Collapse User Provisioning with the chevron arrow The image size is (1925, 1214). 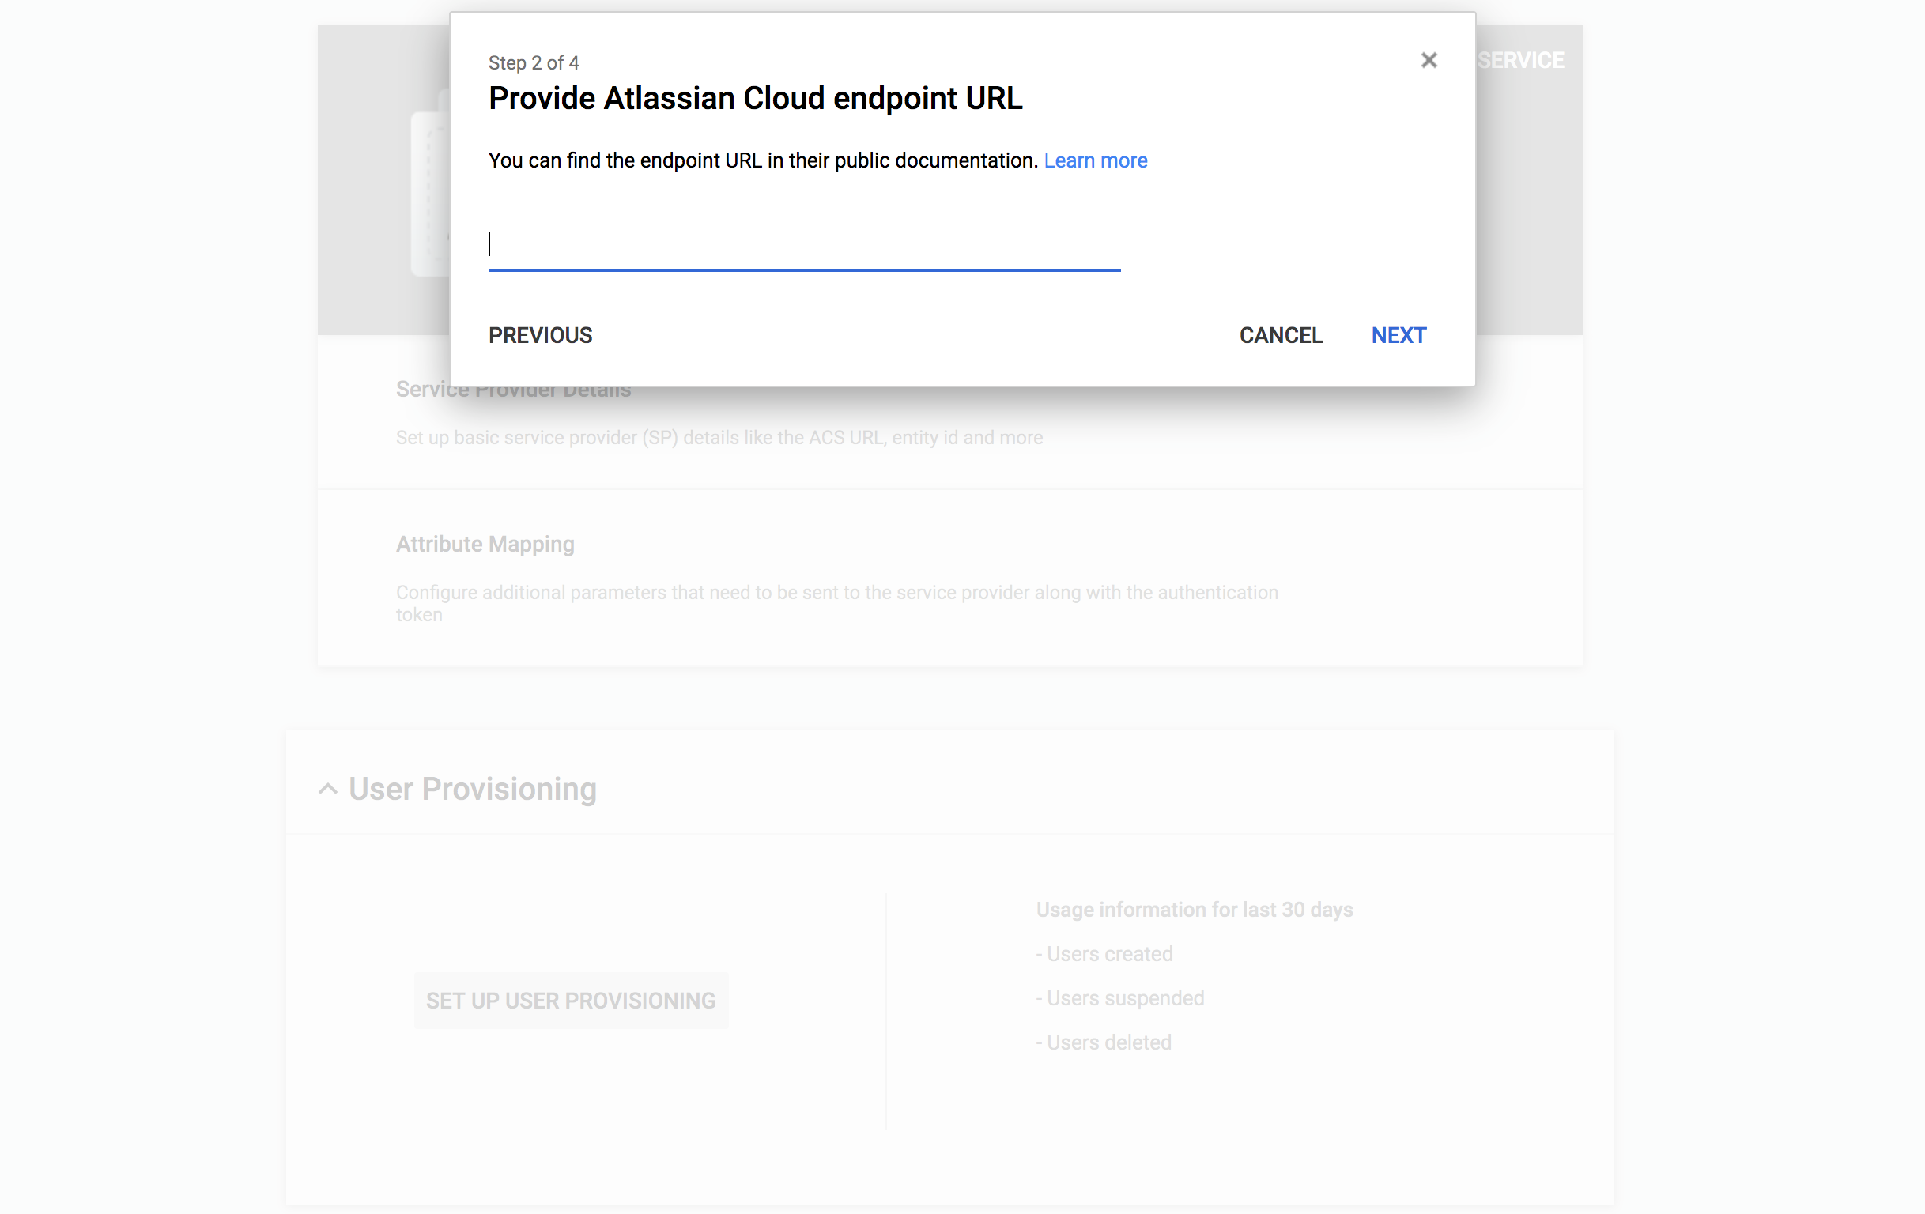pyautogui.click(x=328, y=789)
